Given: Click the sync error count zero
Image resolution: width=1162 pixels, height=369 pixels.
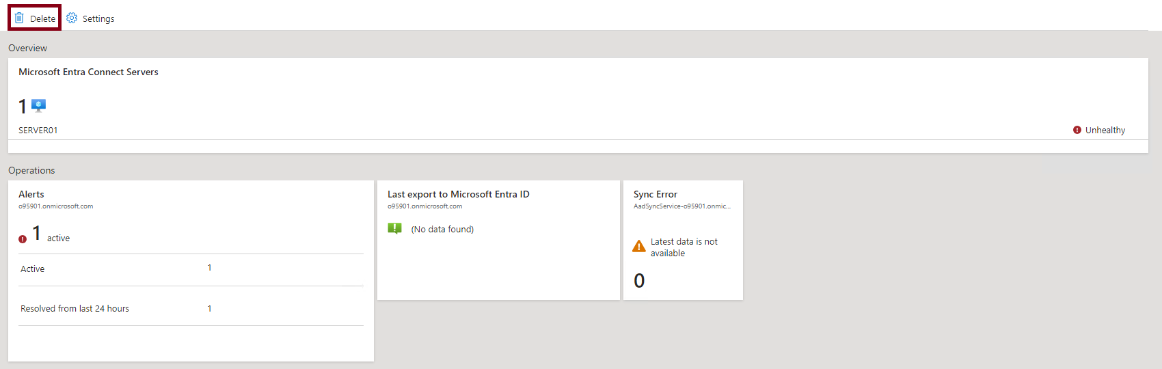Looking at the screenshot, I should [x=639, y=281].
